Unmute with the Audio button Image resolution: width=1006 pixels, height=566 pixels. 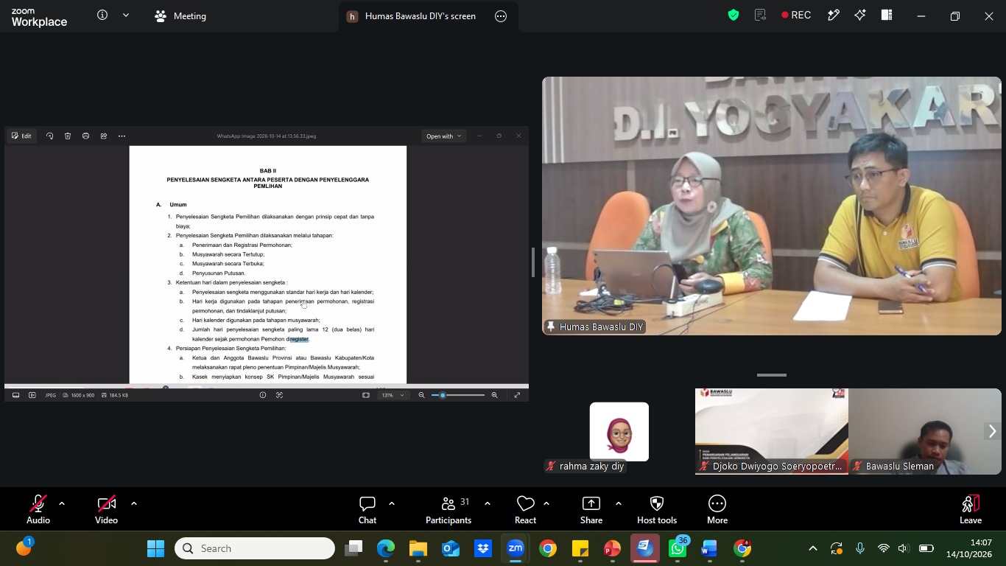click(38, 510)
